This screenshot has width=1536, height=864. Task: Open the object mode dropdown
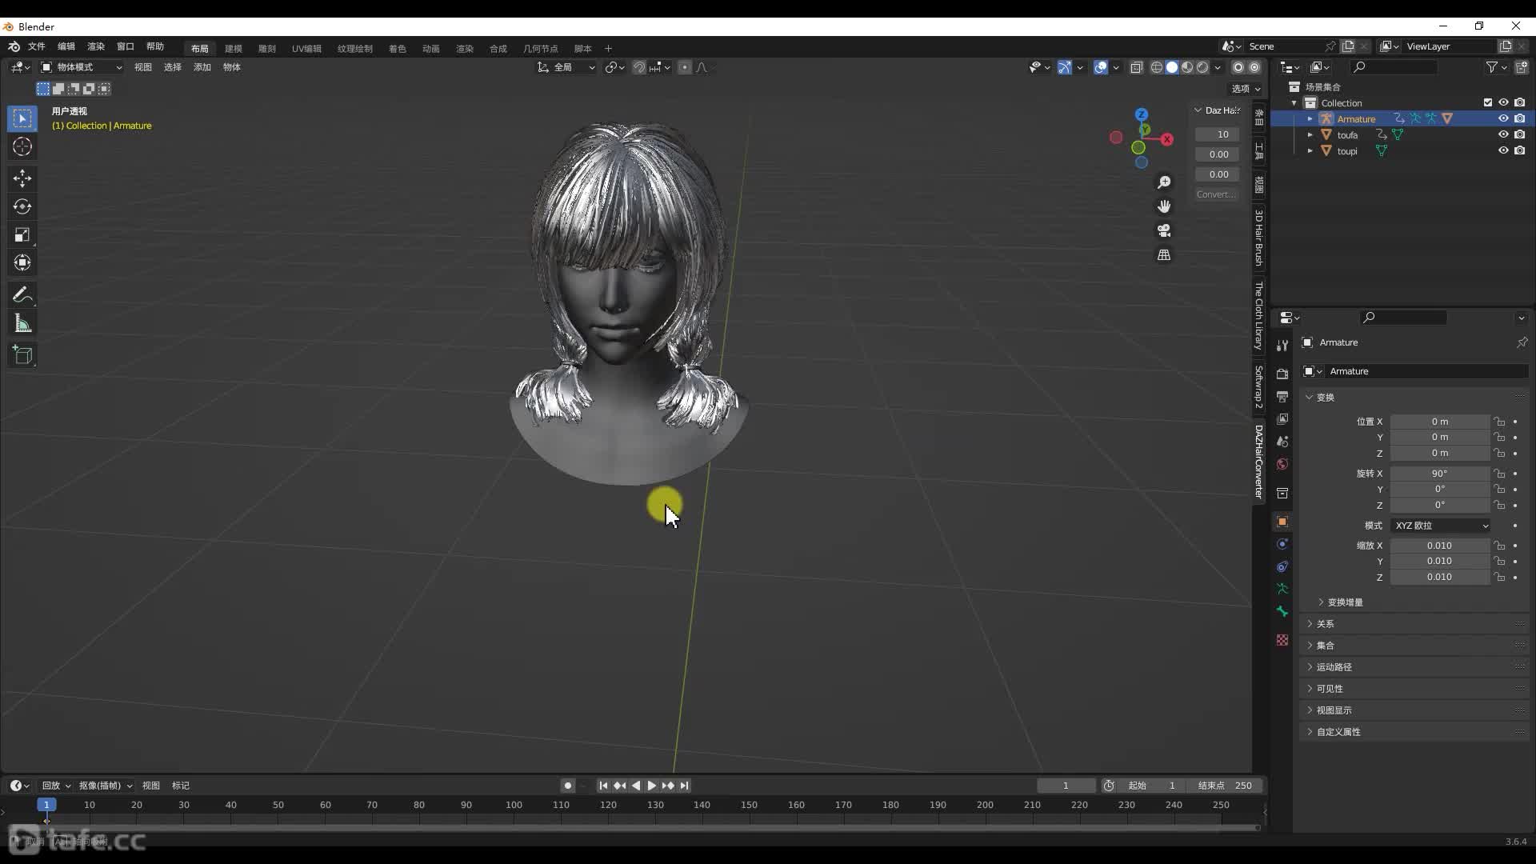coord(81,67)
